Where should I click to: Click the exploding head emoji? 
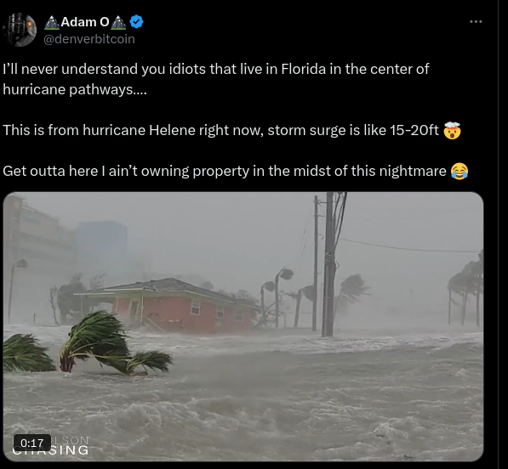[452, 130]
